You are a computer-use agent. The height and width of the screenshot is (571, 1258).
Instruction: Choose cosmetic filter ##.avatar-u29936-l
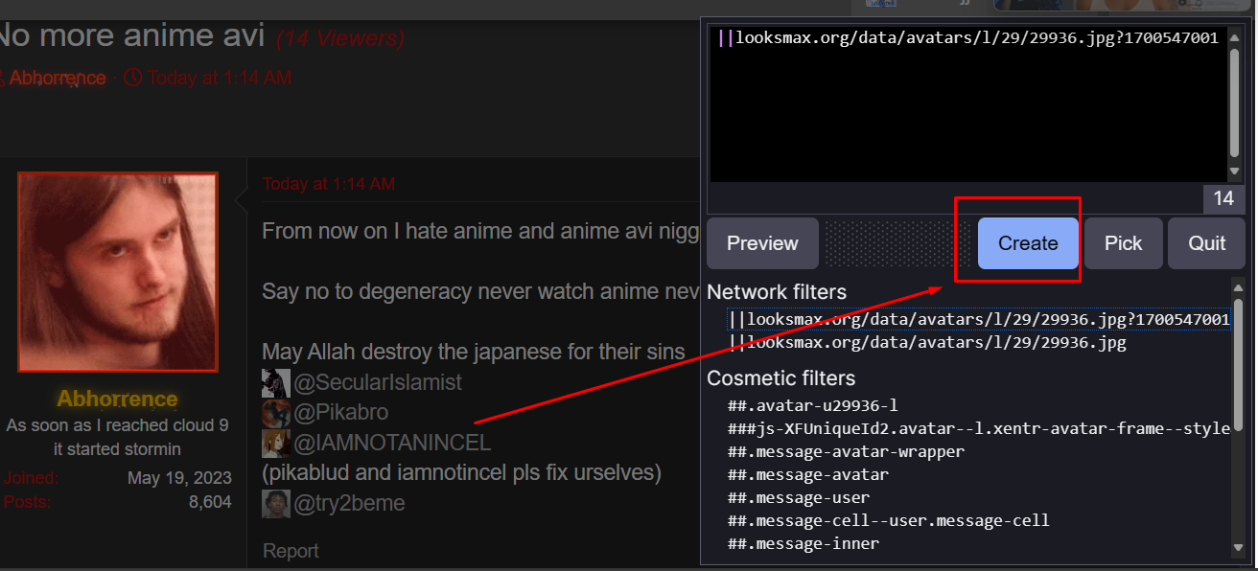812,405
